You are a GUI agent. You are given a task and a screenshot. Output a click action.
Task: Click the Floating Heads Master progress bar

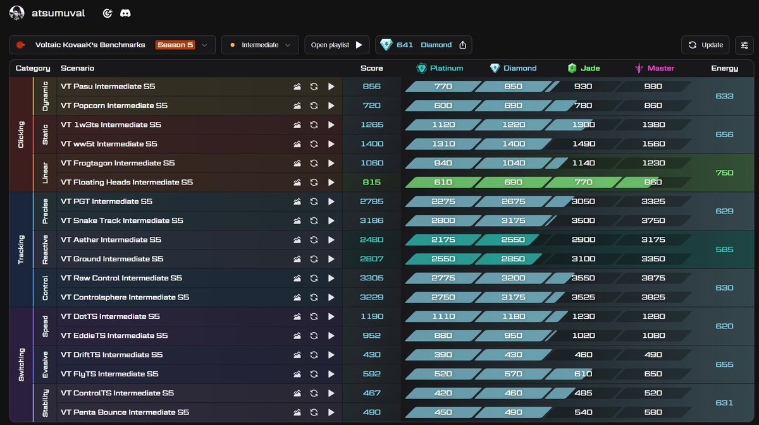point(653,183)
